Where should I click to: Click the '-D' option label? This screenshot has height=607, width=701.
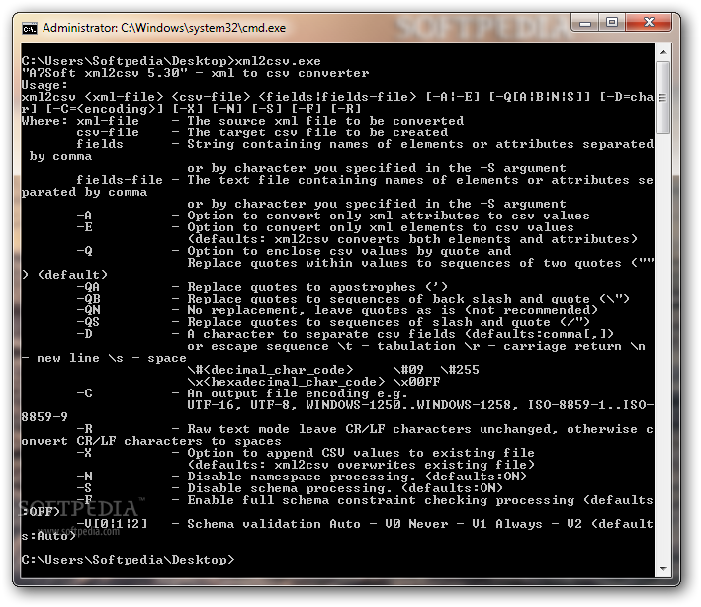coord(84,334)
